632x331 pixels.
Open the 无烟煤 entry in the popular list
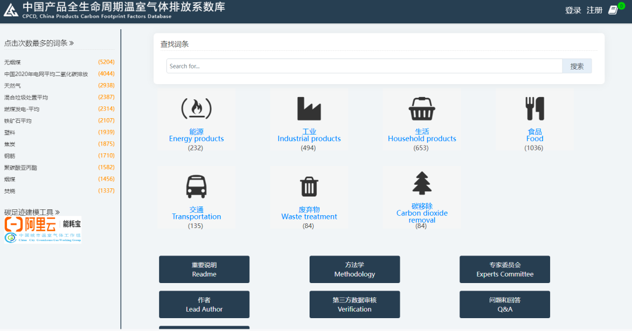(x=12, y=62)
